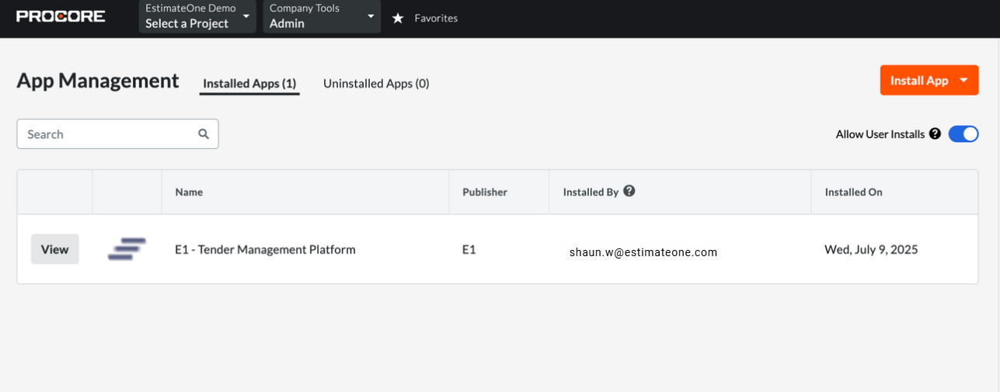Toggle the Allow User Installs switch

point(963,134)
